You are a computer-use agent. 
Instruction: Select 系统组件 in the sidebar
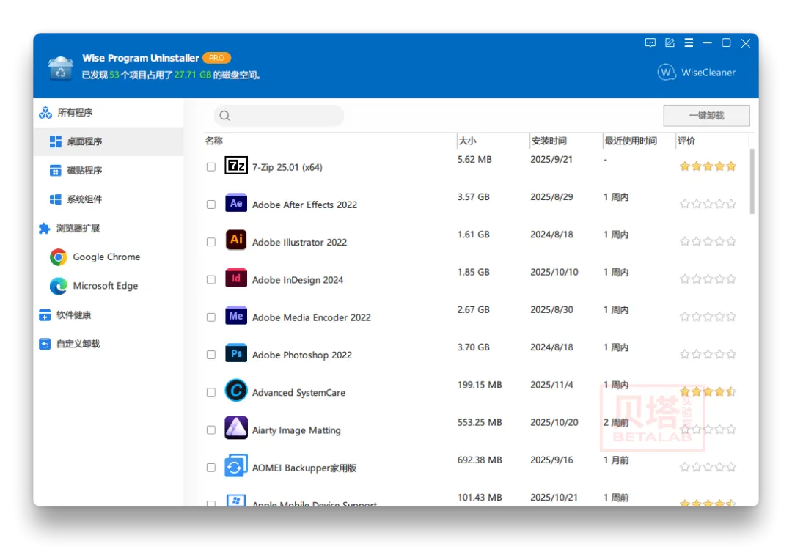point(109,199)
